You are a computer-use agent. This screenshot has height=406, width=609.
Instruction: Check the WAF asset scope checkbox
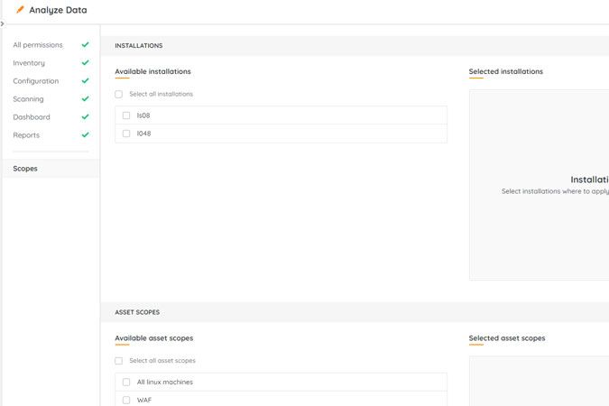pos(126,400)
